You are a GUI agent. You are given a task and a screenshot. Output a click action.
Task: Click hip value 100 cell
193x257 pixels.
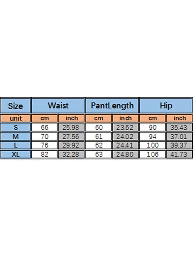(152, 145)
